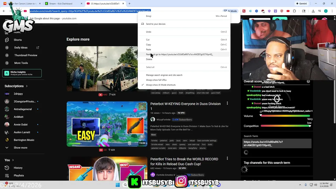Expand the You section chevron
The image size is (336, 189).
[13, 160]
